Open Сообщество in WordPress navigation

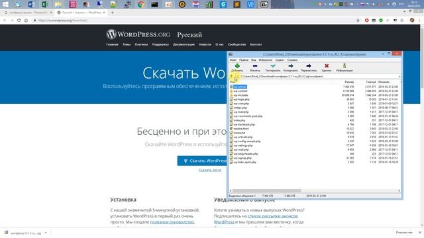237,44
